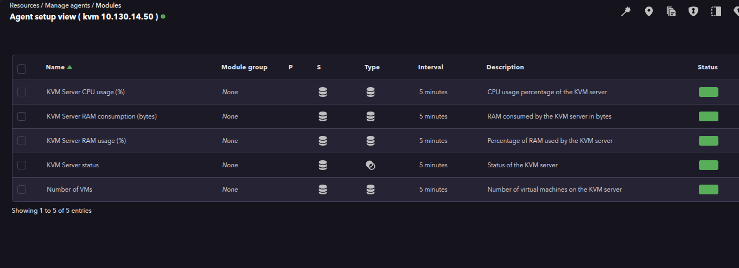Click the Description column header

coord(505,67)
